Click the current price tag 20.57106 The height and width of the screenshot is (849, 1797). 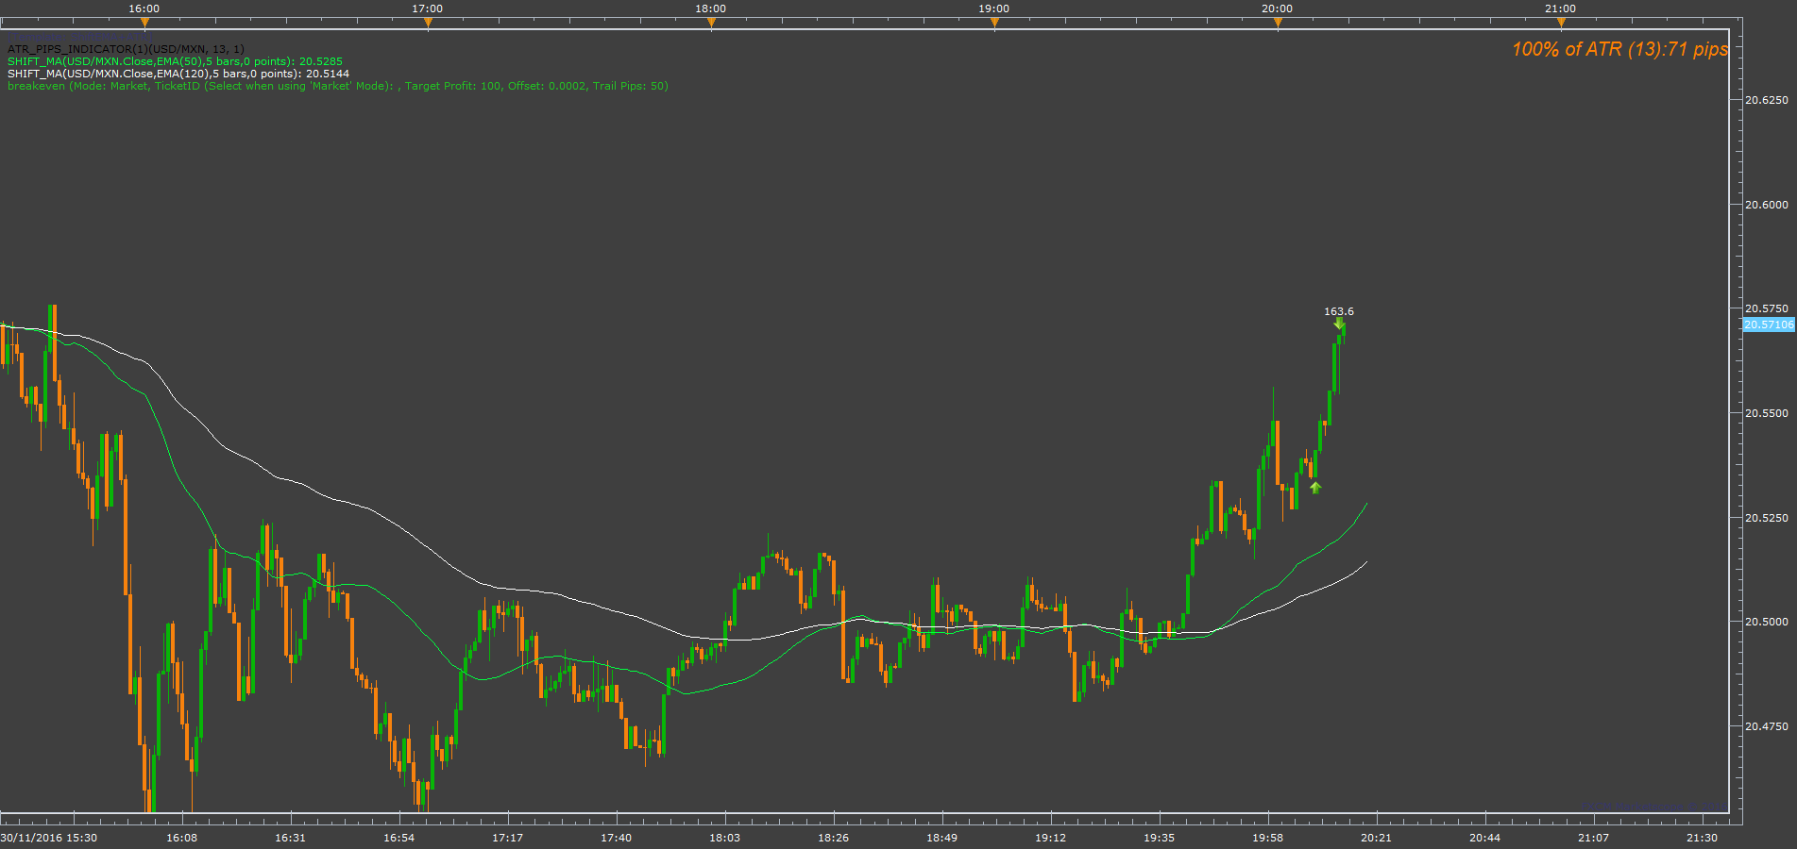point(1769,325)
